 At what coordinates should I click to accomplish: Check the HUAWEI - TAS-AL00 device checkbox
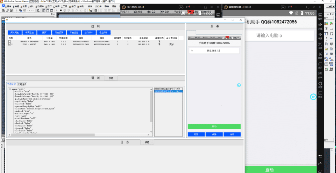pos(9,41)
